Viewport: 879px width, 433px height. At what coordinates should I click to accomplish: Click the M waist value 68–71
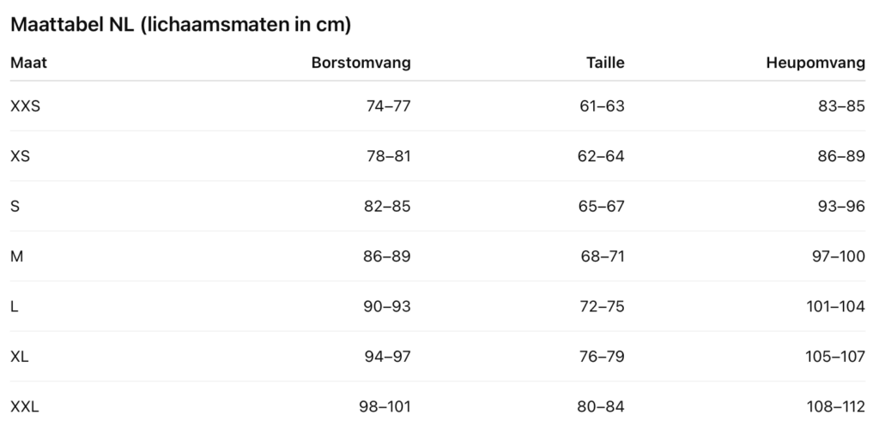[x=601, y=256]
